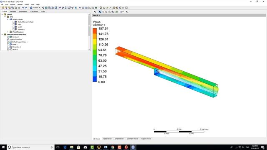Image resolution: width=267 pixels, height=150 pixels.
Task: Click the Type here to search box
Action: [x=30, y=147]
